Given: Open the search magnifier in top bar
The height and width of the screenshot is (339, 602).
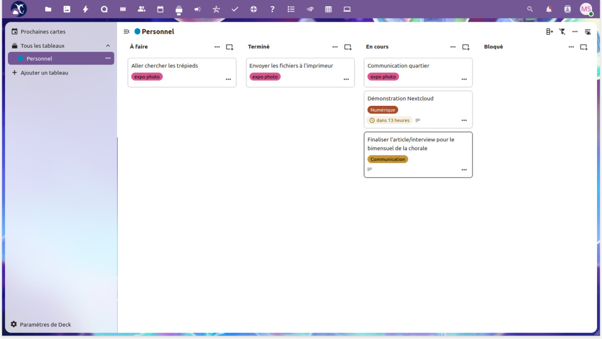Looking at the screenshot, I should [530, 9].
